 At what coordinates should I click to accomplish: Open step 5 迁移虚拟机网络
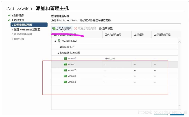(x=22, y=34)
